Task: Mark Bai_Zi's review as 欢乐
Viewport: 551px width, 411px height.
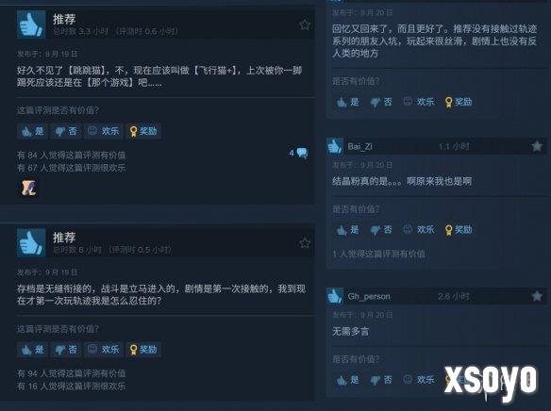Action: 419,230
